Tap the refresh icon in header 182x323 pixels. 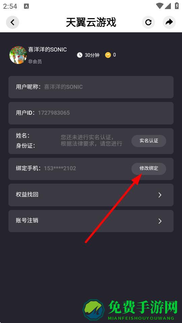[x=148, y=22]
